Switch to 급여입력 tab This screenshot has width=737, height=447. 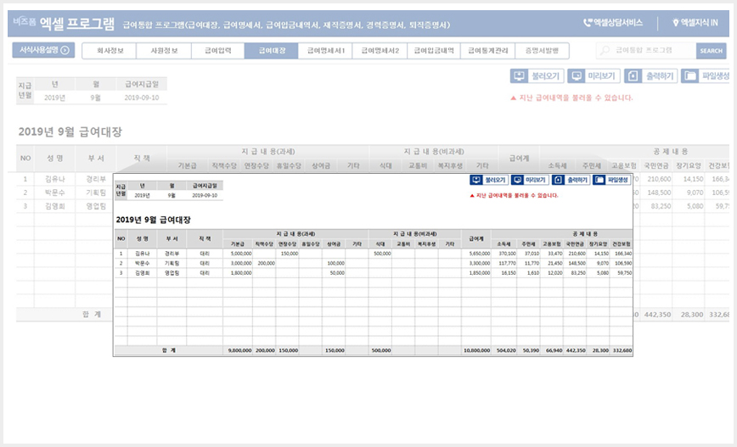[218, 51]
